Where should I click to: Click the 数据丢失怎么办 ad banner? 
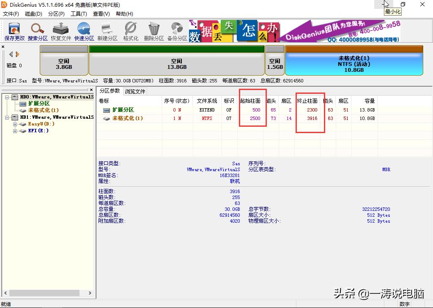pyautogui.click(x=233, y=31)
